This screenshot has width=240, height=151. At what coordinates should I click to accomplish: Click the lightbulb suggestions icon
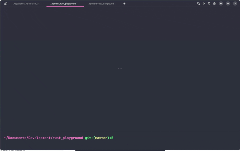209,3
